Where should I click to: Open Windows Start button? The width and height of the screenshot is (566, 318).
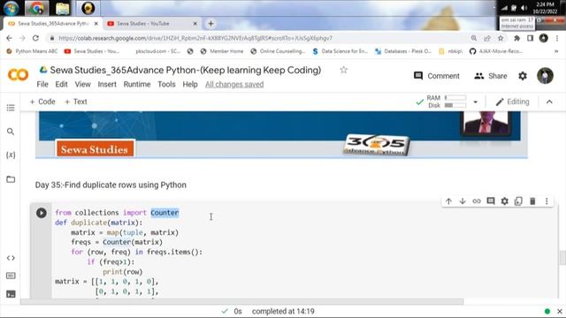[11, 8]
